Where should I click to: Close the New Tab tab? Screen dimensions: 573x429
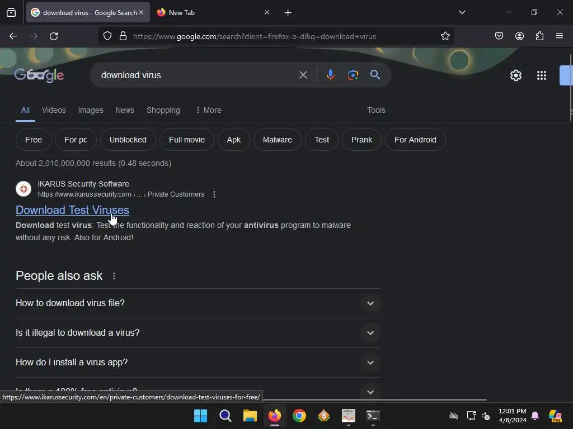[x=267, y=12]
